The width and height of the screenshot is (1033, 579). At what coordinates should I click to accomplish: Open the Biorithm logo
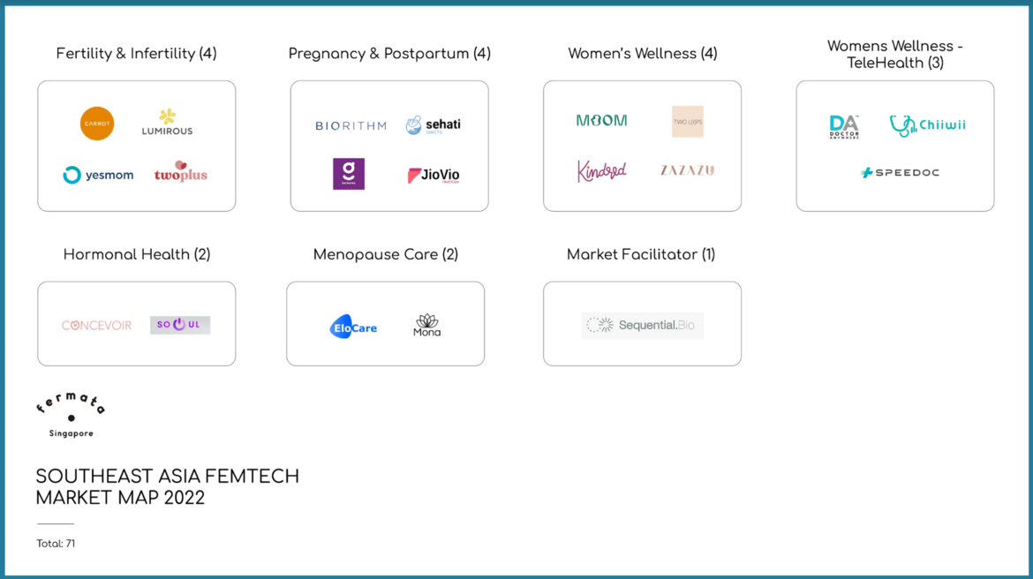pos(351,126)
